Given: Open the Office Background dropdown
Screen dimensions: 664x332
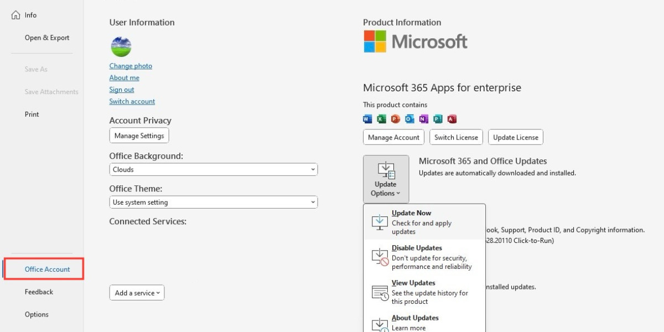Looking at the screenshot, I should coord(213,169).
